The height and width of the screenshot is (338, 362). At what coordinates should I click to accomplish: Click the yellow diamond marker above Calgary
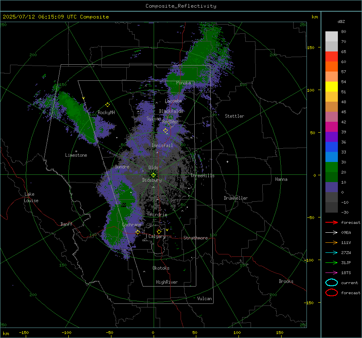point(159,231)
